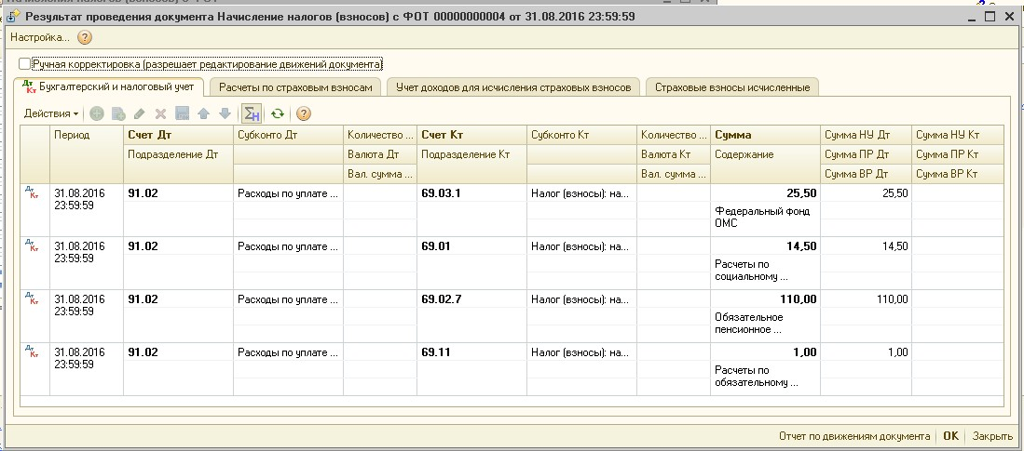
Task: Click the help icon in table toolbar
Action: click(303, 113)
